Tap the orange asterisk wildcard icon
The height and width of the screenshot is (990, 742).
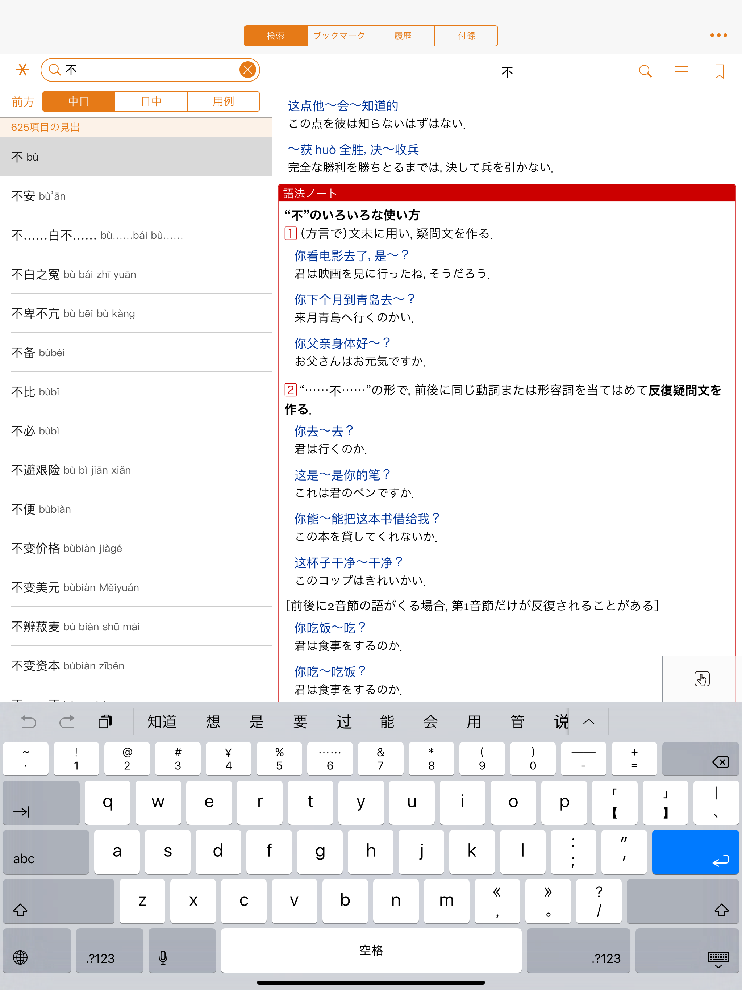pos(22,70)
